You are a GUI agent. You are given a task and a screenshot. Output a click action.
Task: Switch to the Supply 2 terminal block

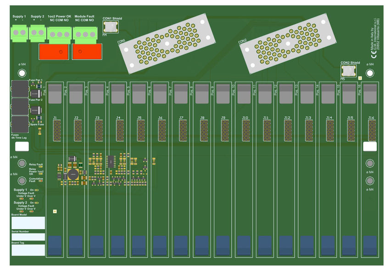click(x=37, y=32)
